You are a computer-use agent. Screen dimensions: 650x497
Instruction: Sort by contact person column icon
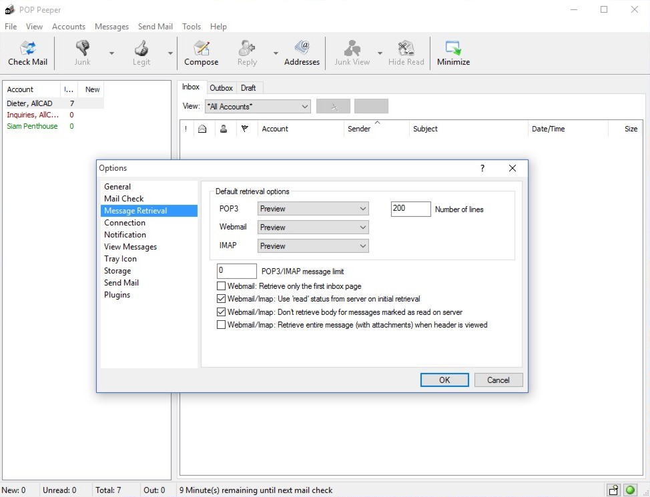click(x=224, y=129)
